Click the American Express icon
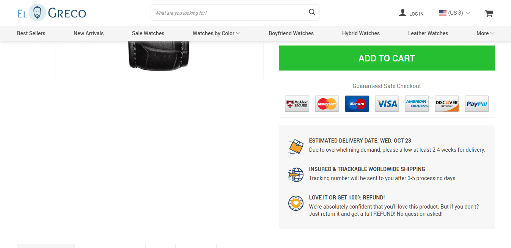 click(x=417, y=104)
